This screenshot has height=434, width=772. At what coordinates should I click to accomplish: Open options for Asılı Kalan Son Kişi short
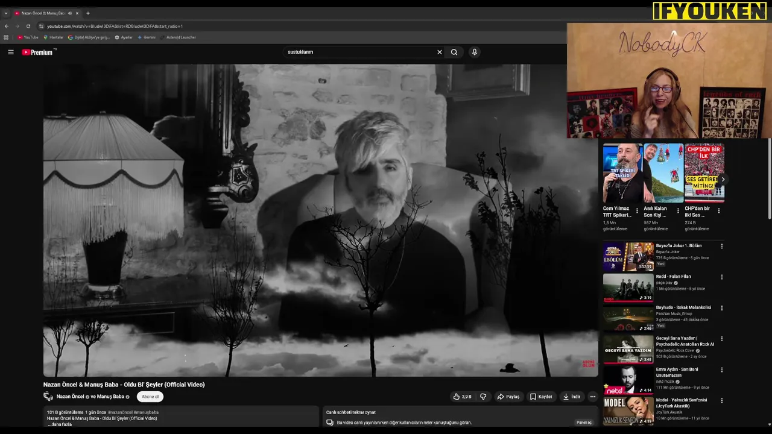pos(678,211)
